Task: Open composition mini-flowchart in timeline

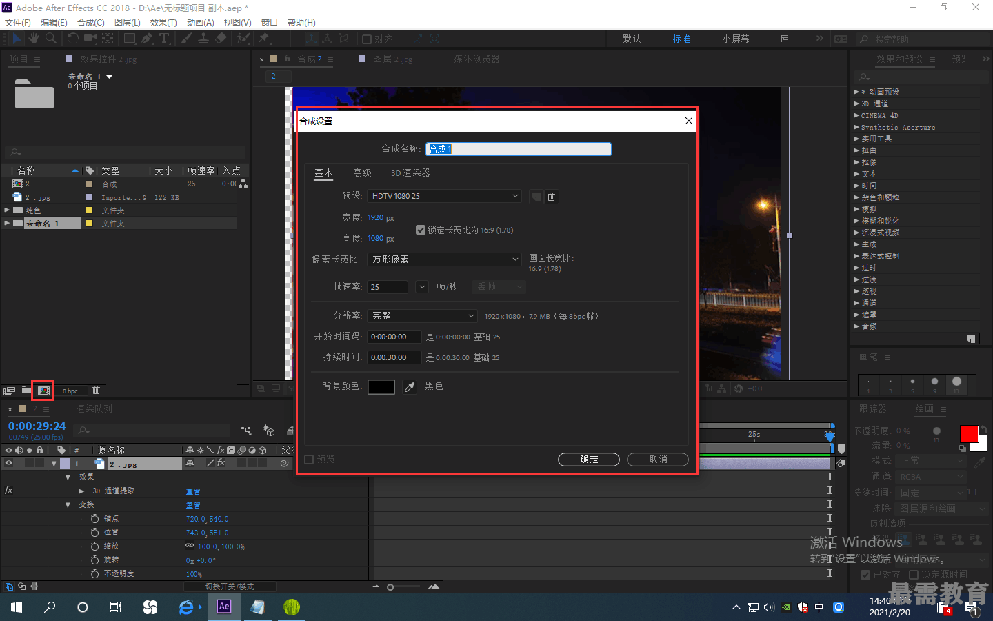Action: tap(246, 431)
